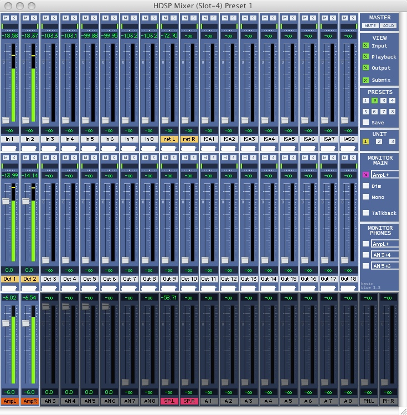
Task: Load preset 4
Action: tap(392, 101)
